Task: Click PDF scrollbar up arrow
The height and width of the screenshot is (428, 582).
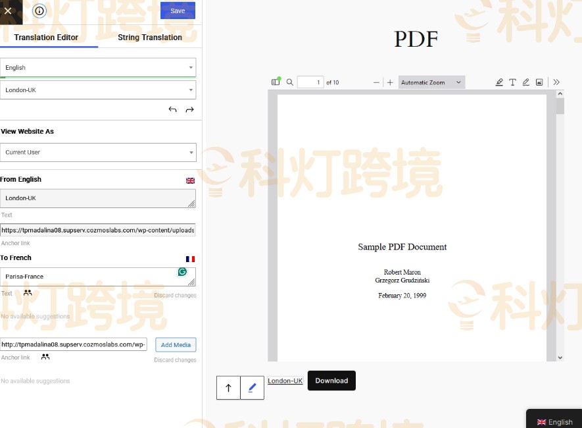Action: pos(560,94)
